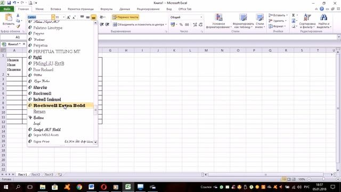
Task: Switch to the Рецензирование tab
Action: pos(148,9)
